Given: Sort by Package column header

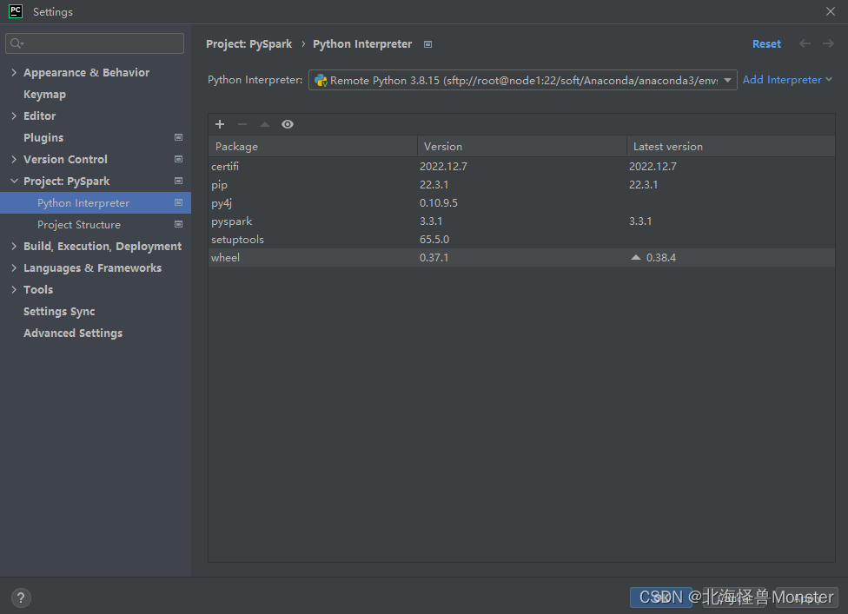Looking at the screenshot, I should click(313, 147).
